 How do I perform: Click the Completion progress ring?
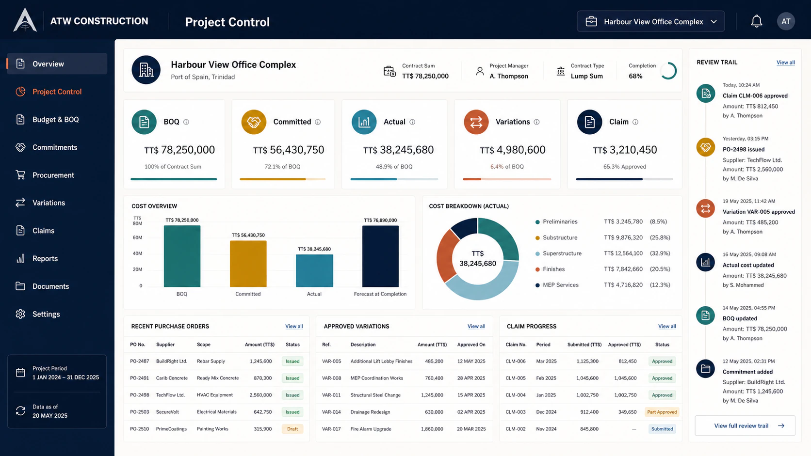click(668, 71)
